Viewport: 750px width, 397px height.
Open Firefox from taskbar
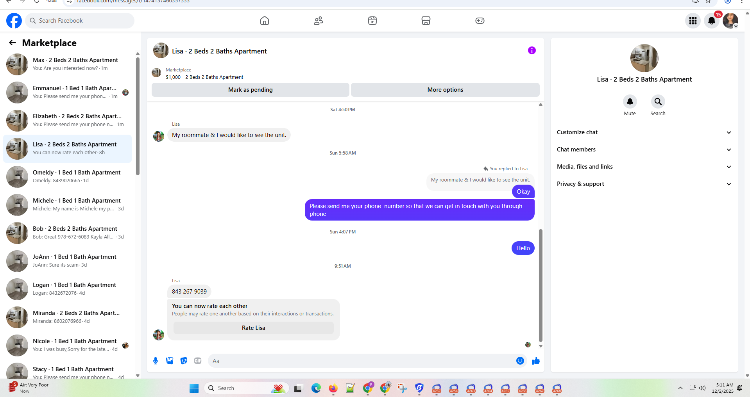pyautogui.click(x=333, y=388)
